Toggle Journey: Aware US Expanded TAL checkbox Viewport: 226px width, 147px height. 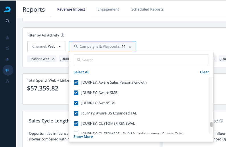click(x=76, y=113)
